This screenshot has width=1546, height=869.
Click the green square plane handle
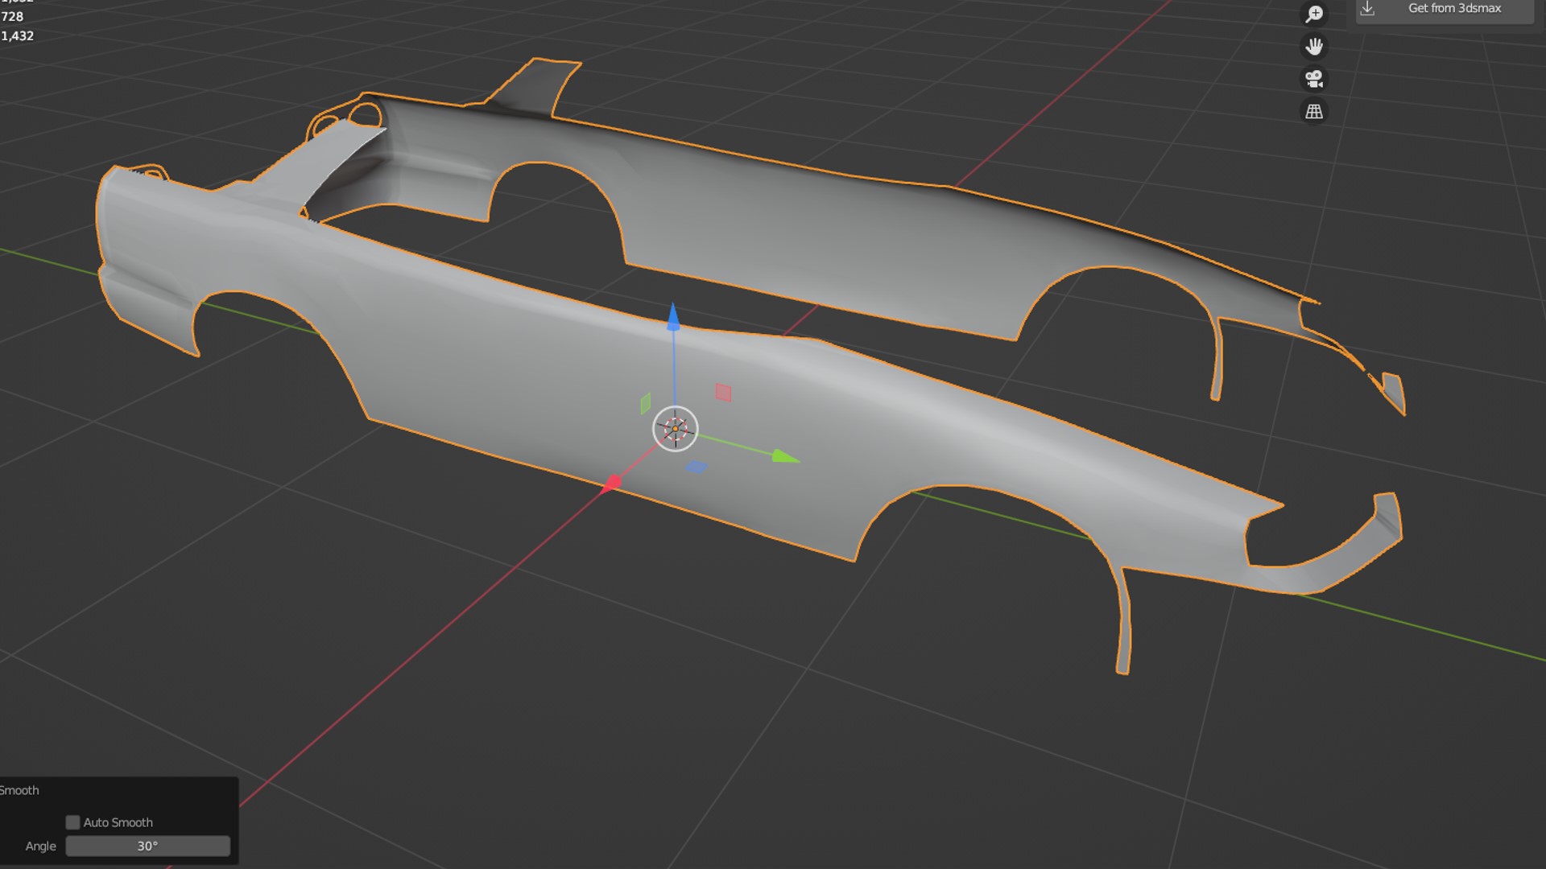[x=646, y=403]
